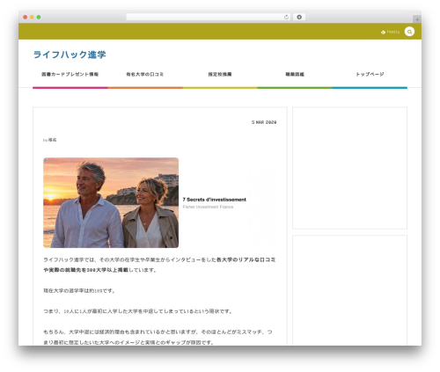This screenshot has height=372, width=440.
Task: Click the sunset couple ad image
Action: click(x=111, y=202)
